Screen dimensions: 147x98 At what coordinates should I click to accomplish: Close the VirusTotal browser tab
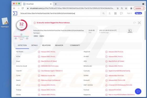(51, 4)
